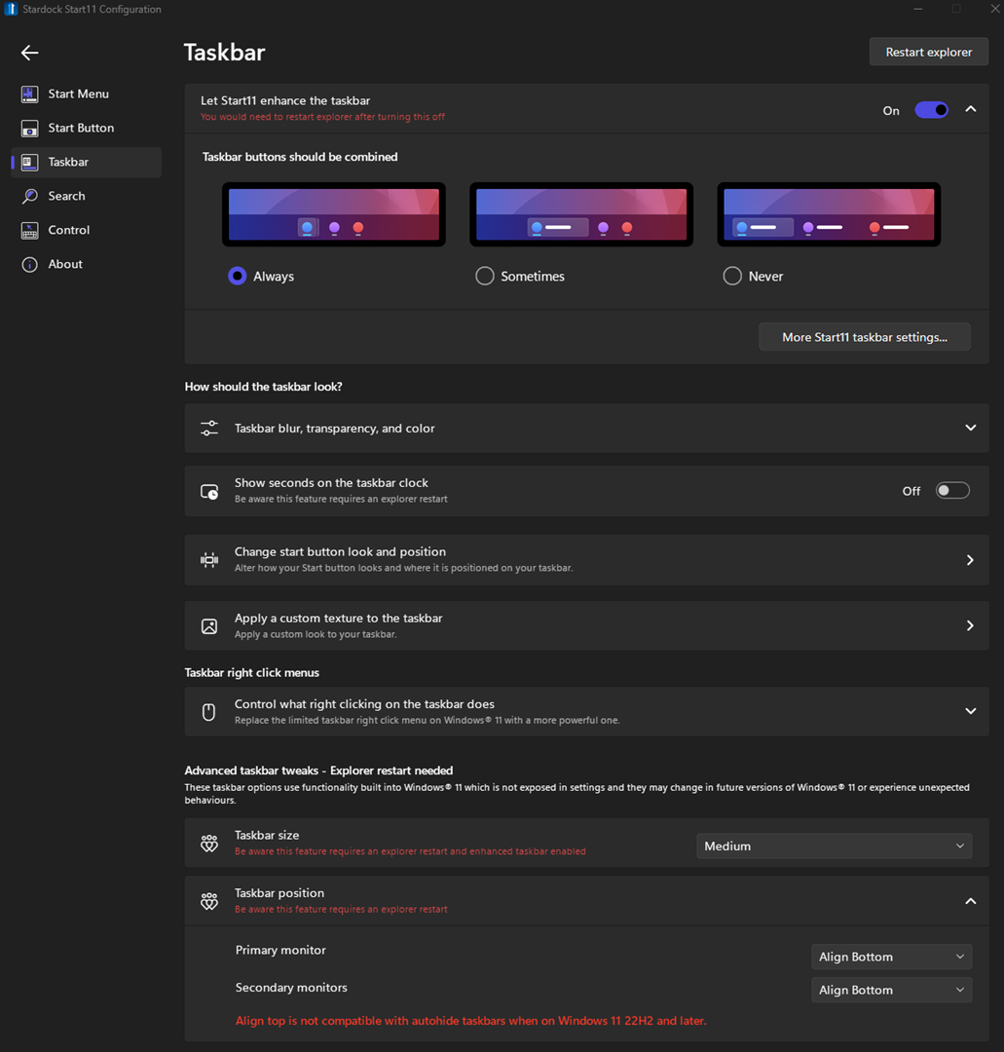Open More Start11 taskbar settings

pos(864,337)
